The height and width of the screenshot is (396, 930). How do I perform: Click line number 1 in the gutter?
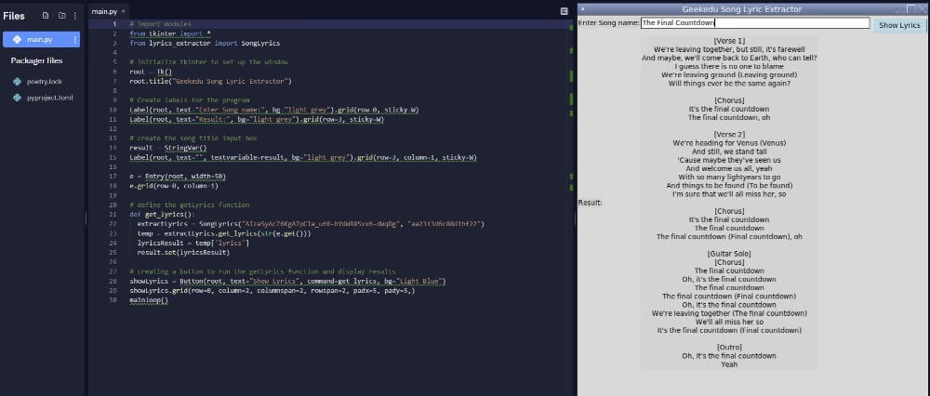click(x=114, y=24)
